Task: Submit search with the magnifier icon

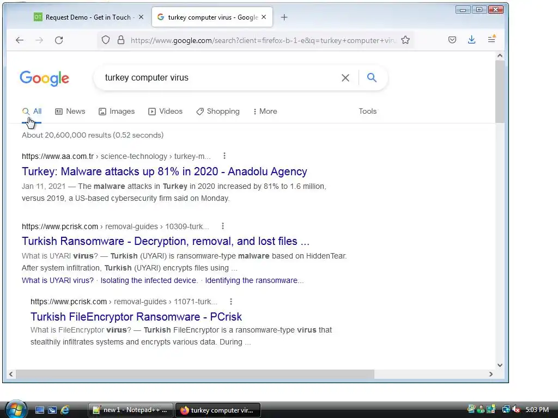Action: (372, 77)
